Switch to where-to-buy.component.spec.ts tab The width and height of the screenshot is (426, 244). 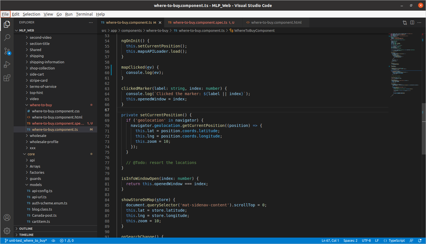[x=203, y=23]
